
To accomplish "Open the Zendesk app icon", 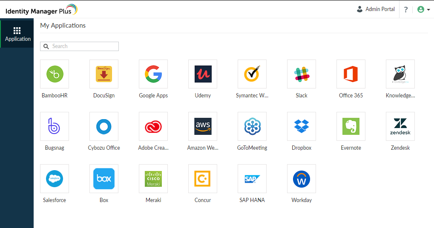I will 400,126.
